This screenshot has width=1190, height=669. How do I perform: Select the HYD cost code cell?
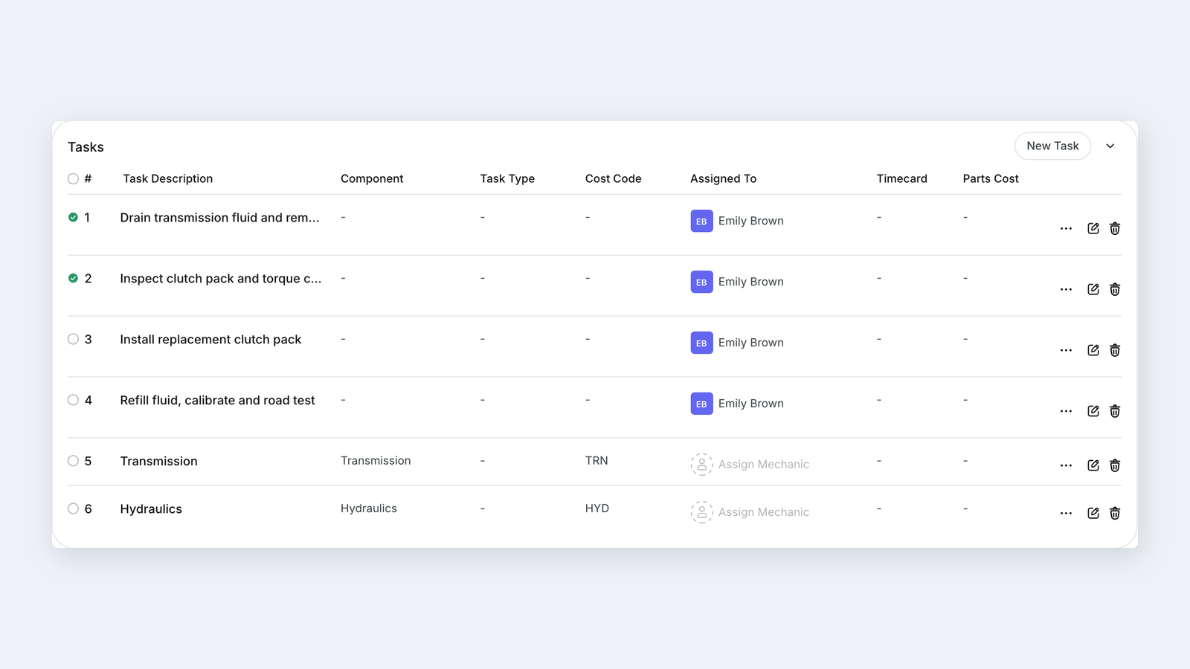(597, 508)
